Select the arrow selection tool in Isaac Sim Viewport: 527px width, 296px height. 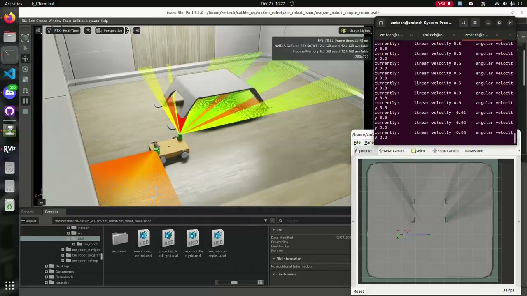(25, 48)
